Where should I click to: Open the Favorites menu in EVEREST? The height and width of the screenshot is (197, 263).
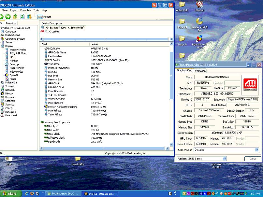tap(25, 10)
